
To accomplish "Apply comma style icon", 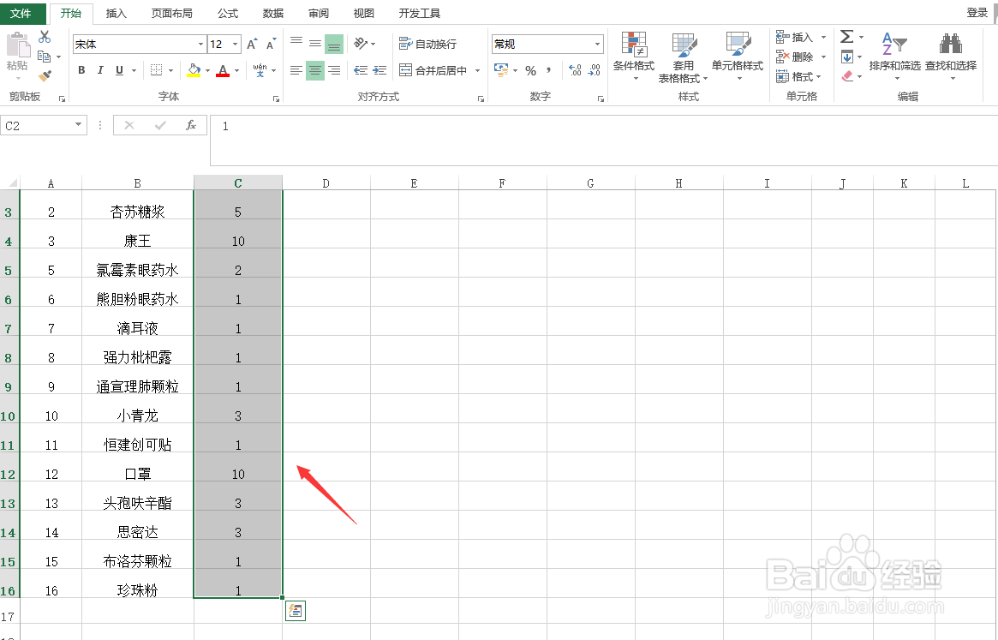I will [x=548, y=70].
